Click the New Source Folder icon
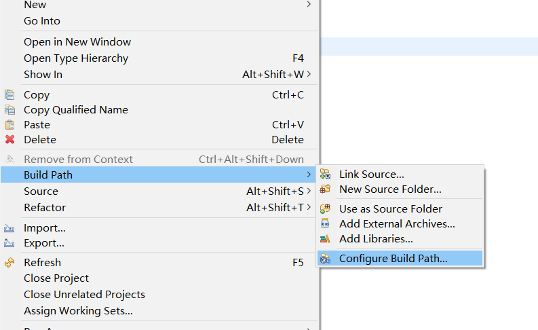The image size is (538, 330). (326, 189)
